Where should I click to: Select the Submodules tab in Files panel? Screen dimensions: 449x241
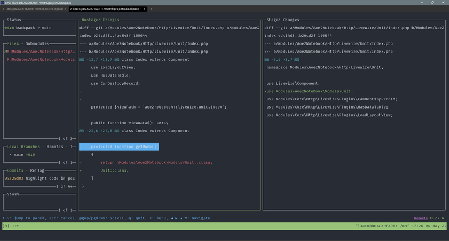37,43
